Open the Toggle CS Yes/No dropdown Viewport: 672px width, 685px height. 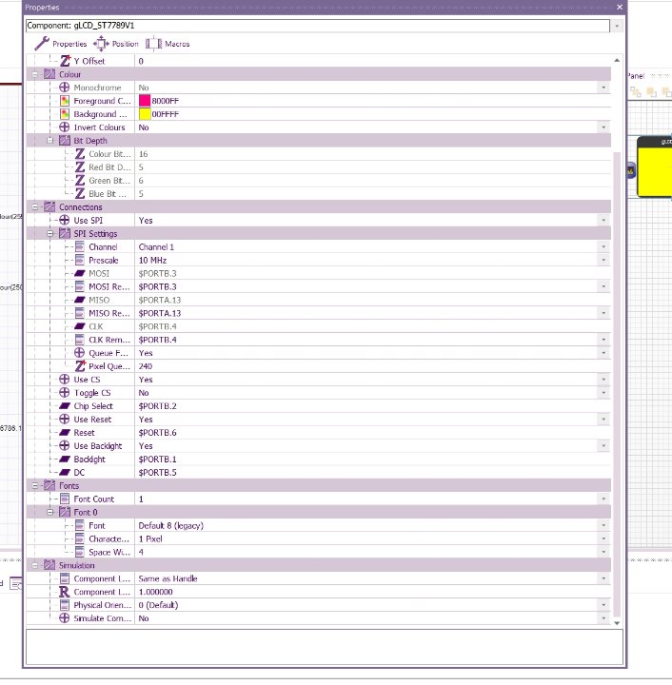(603, 393)
